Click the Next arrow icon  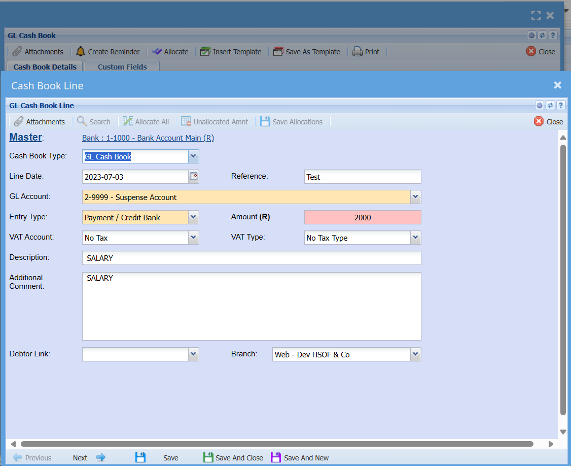pyautogui.click(x=101, y=457)
